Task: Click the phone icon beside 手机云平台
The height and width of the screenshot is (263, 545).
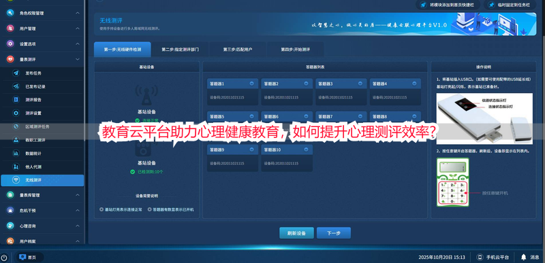Action: [x=480, y=257]
